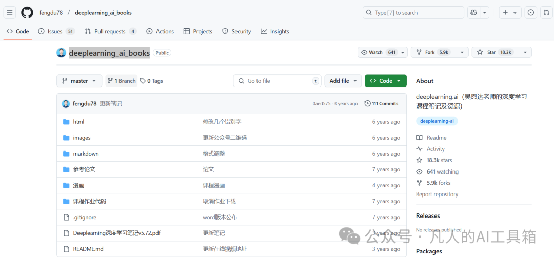View the 1 Branch link
This screenshot has width=554, height=259.
point(121,81)
